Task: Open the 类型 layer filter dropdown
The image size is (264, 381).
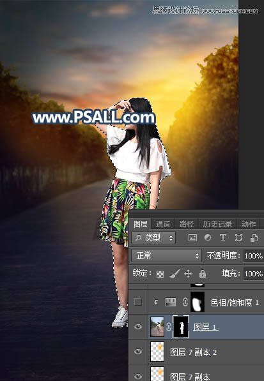Action: [x=153, y=237]
